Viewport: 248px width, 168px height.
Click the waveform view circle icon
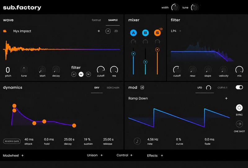click(x=108, y=31)
